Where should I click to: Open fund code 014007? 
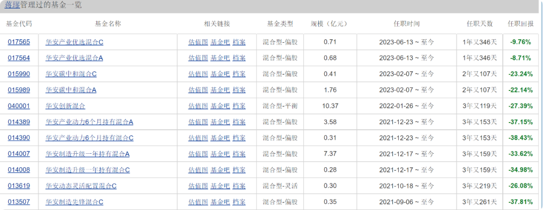(x=19, y=154)
